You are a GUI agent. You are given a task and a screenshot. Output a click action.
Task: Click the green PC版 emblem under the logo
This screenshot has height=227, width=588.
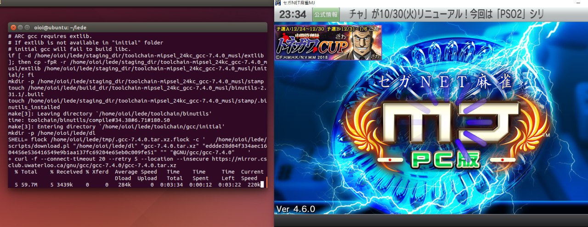tap(444, 159)
